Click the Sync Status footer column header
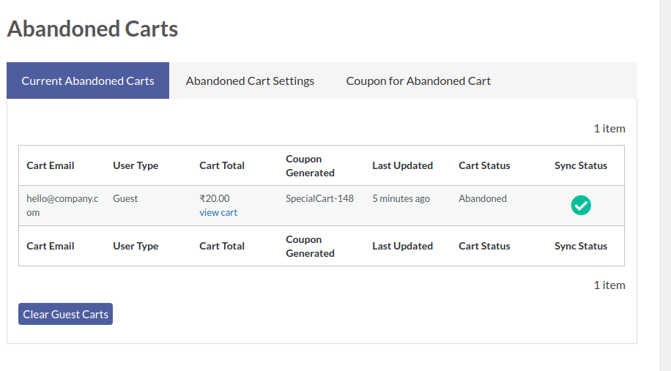Image resolution: width=671 pixels, height=371 pixels. click(x=581, y=246)
